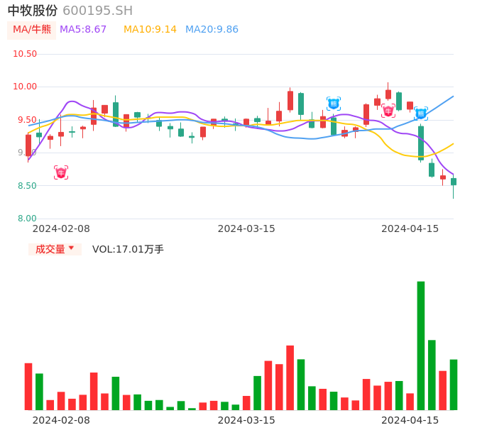Click the 中牧股份 stock name title
487x430 pixels.
pos(33,11)
